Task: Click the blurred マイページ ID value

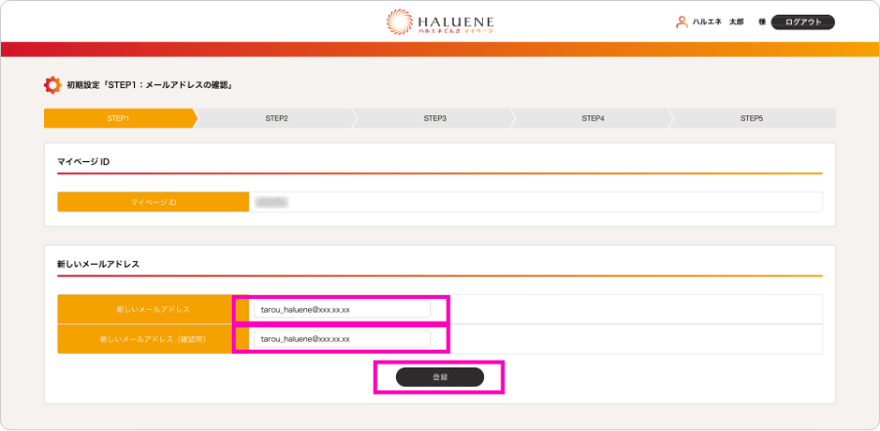Action: [x=270, y=202]
